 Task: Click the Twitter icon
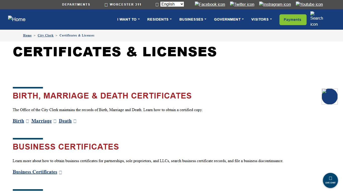click(x=242, y=4)
